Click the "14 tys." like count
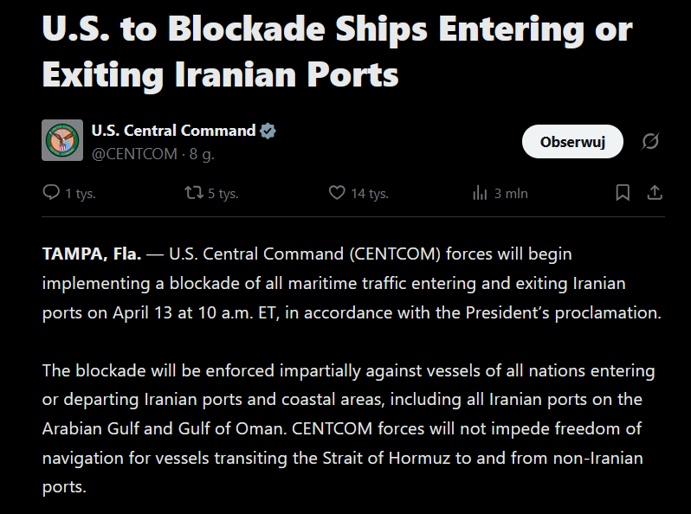Viewport: 691px width, 514px height. tap(370, 194)
